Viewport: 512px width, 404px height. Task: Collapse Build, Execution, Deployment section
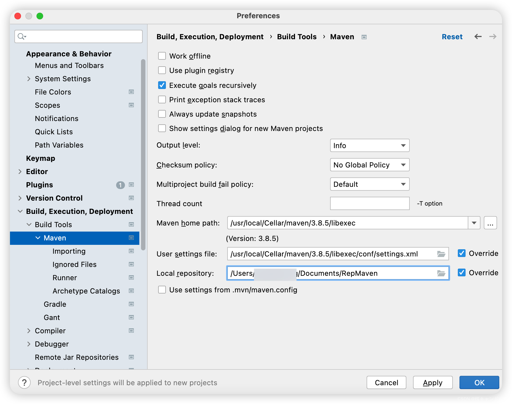point(20,211)
